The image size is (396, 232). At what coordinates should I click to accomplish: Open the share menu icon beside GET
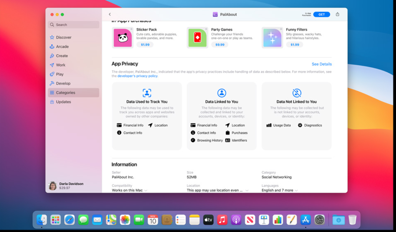pos(337,14)
